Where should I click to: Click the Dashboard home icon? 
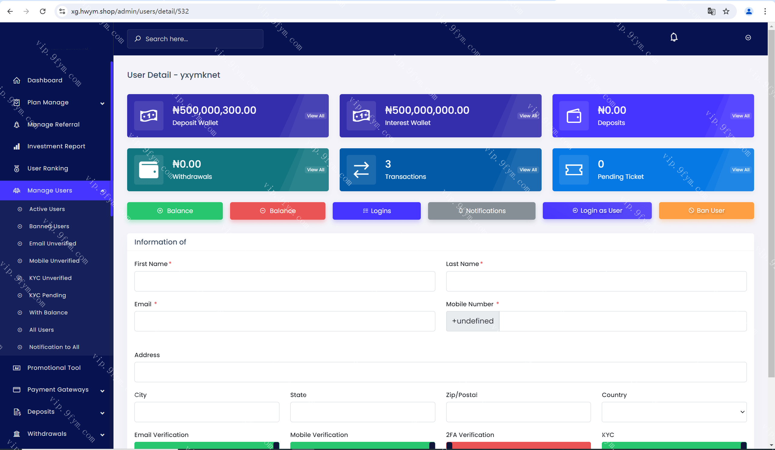(x=17, y=80)
